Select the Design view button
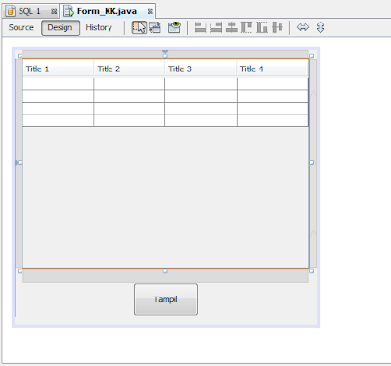Viewport: 391px width, 366px height. 61,27
